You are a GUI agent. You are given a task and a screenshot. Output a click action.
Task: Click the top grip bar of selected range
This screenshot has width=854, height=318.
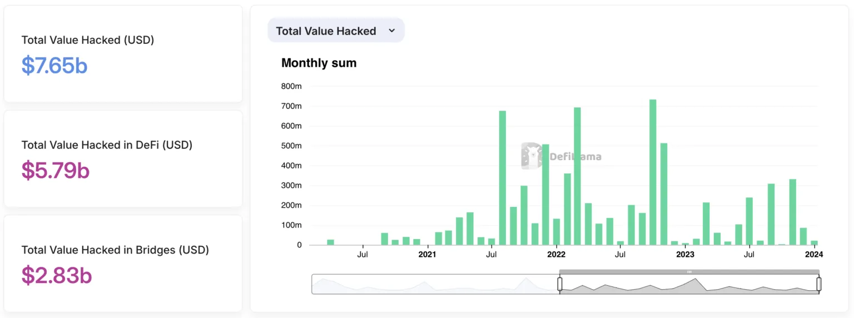[689, 272]
